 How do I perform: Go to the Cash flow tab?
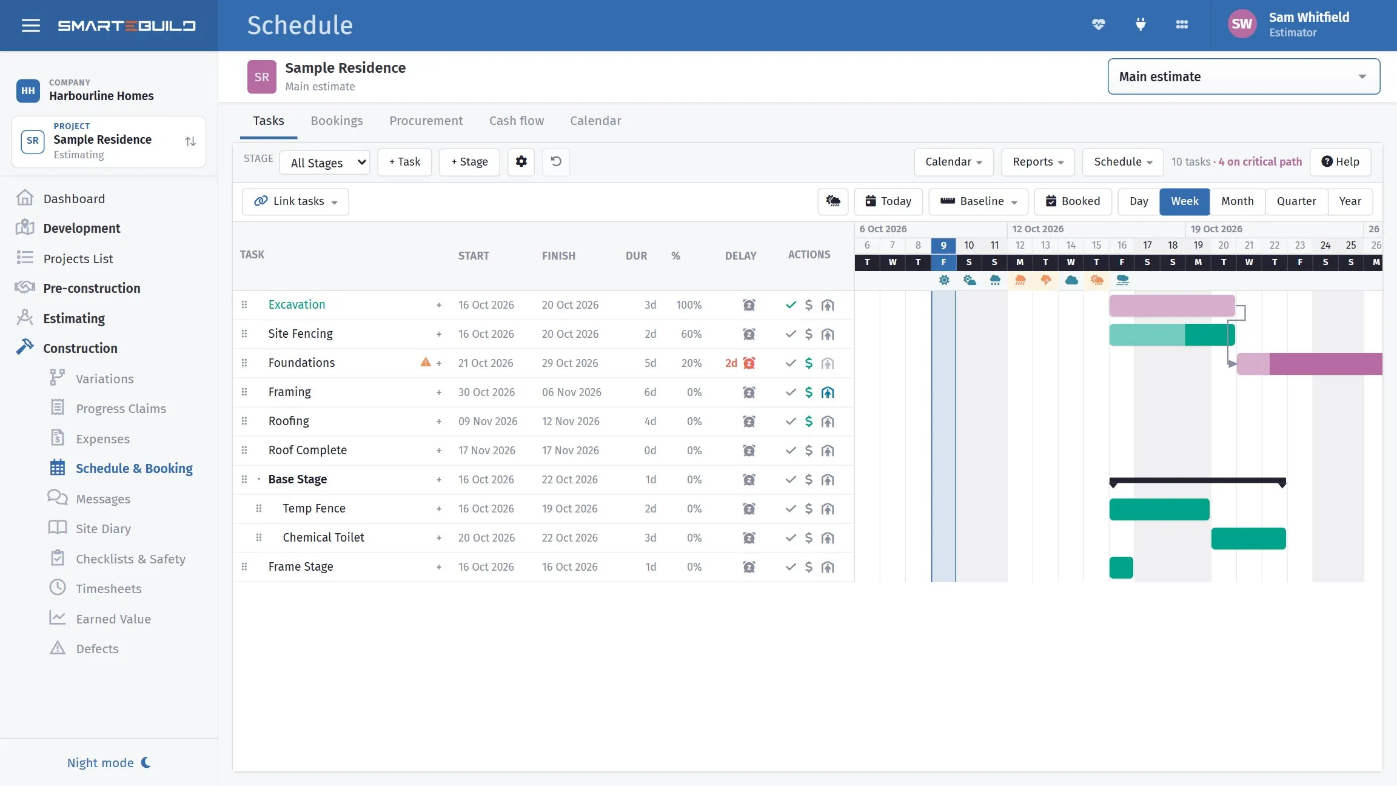[517, 121]
